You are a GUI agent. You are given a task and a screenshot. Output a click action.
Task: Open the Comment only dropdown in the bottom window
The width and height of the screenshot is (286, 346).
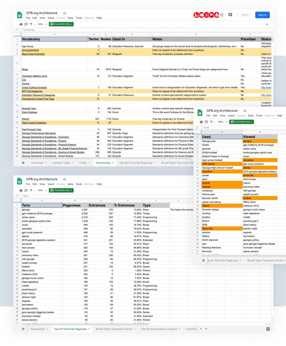pos(61,190)
